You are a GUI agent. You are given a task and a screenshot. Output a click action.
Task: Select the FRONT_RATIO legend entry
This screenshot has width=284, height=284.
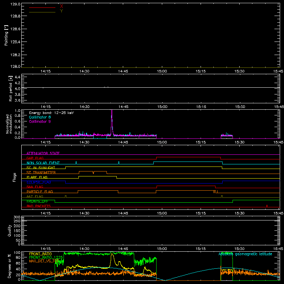click(x=40, y=254)
